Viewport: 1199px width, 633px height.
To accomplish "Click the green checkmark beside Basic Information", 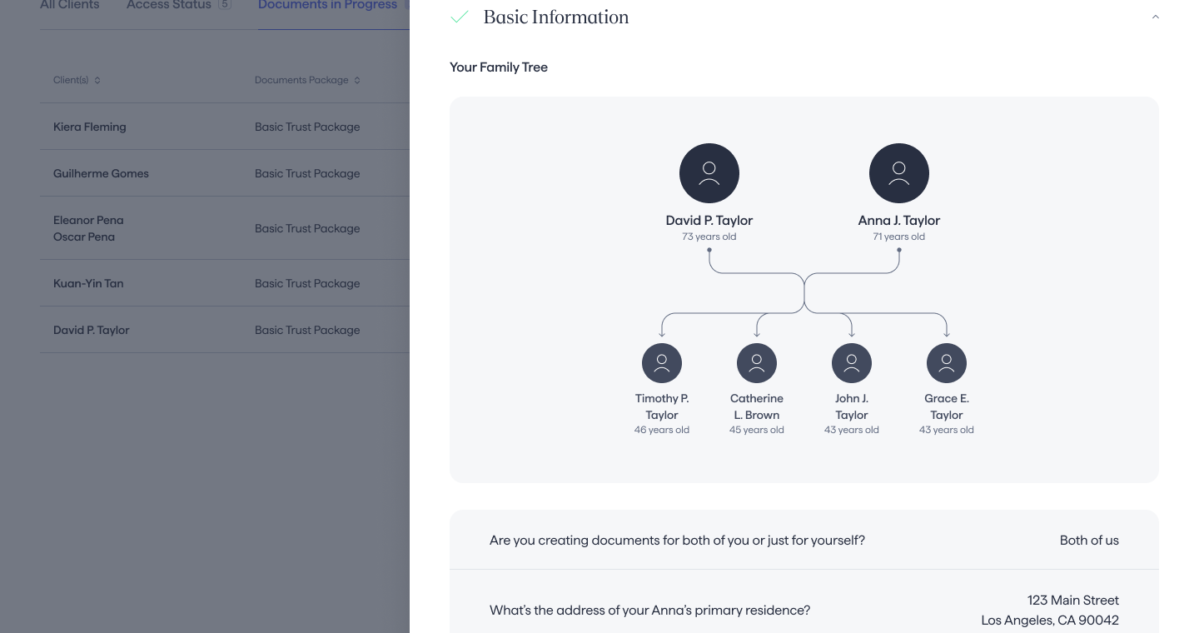I will tap(459, 17).
